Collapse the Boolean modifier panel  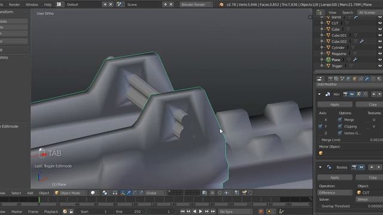pyautogui.click(x=320, y=167)
